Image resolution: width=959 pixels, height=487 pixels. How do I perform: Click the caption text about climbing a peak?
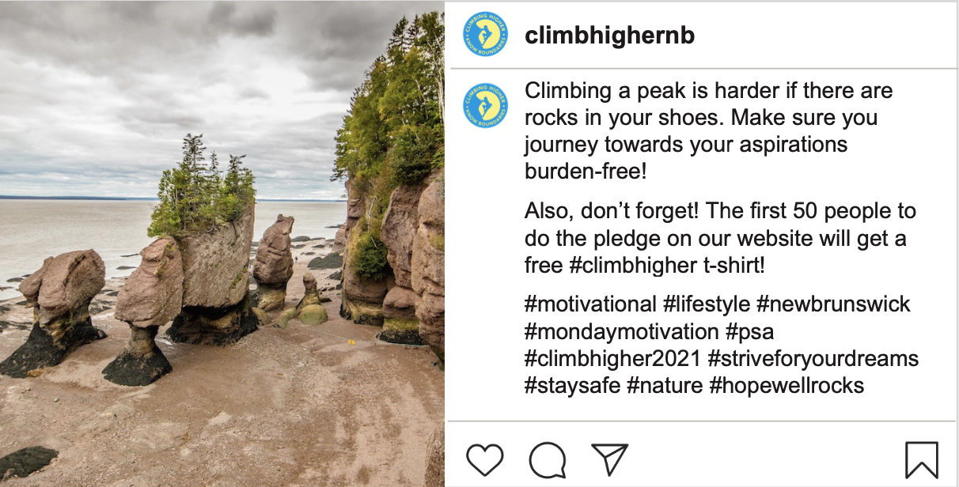tap(709, 131)
